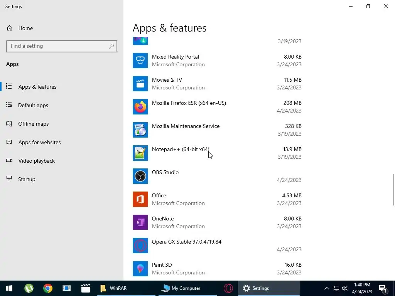This screenshot has height=296, width=395.
Task: Select the Paint 3D entry
Action: [x=217, y=269]
